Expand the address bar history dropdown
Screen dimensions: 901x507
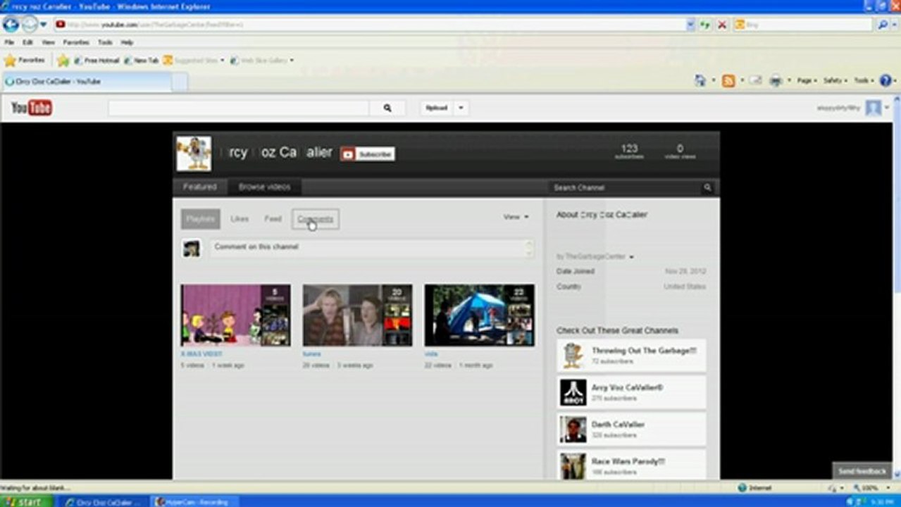690,25
